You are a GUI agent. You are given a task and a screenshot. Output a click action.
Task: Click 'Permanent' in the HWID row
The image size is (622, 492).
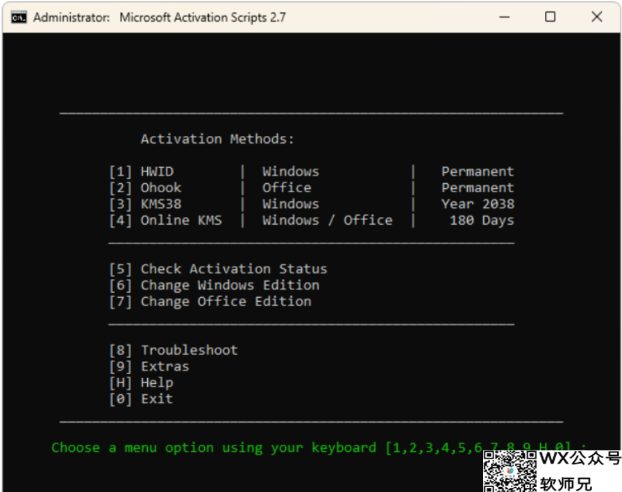tap(478, 171)
